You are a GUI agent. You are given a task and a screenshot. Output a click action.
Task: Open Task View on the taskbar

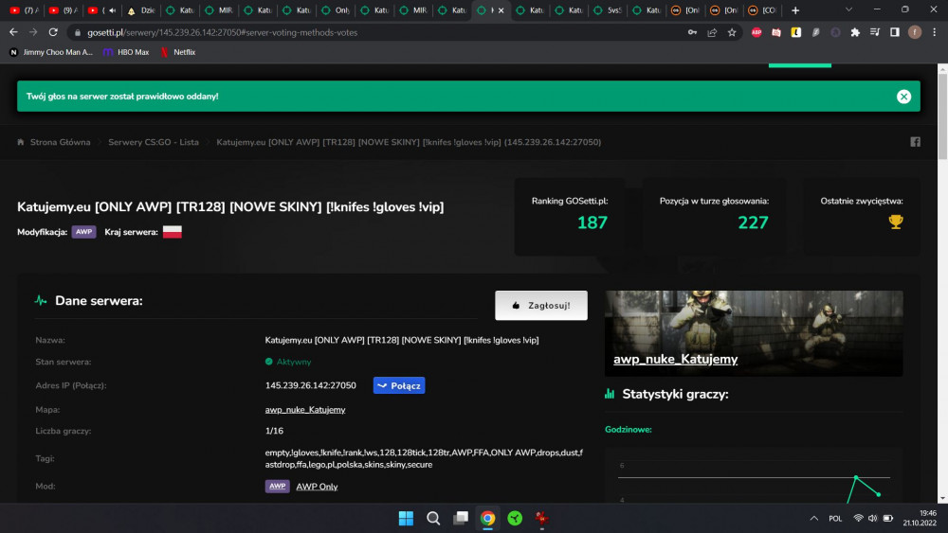coord(461,518)
